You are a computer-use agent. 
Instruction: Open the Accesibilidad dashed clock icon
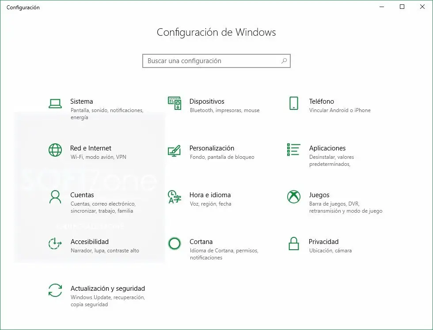point(55,244)
